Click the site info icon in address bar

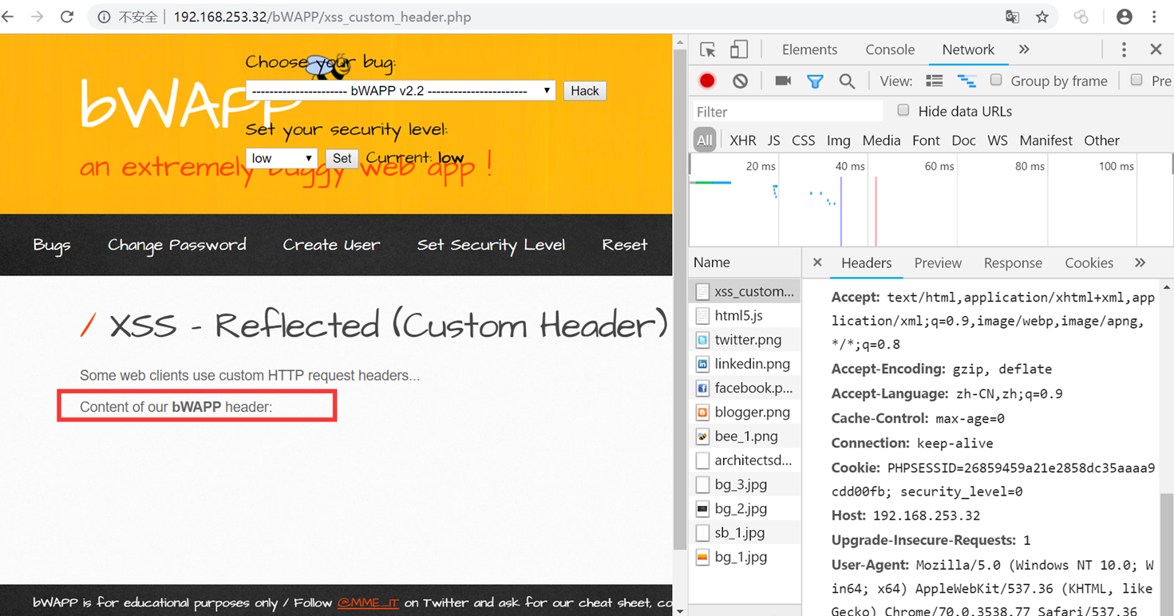tap(104, 17)
